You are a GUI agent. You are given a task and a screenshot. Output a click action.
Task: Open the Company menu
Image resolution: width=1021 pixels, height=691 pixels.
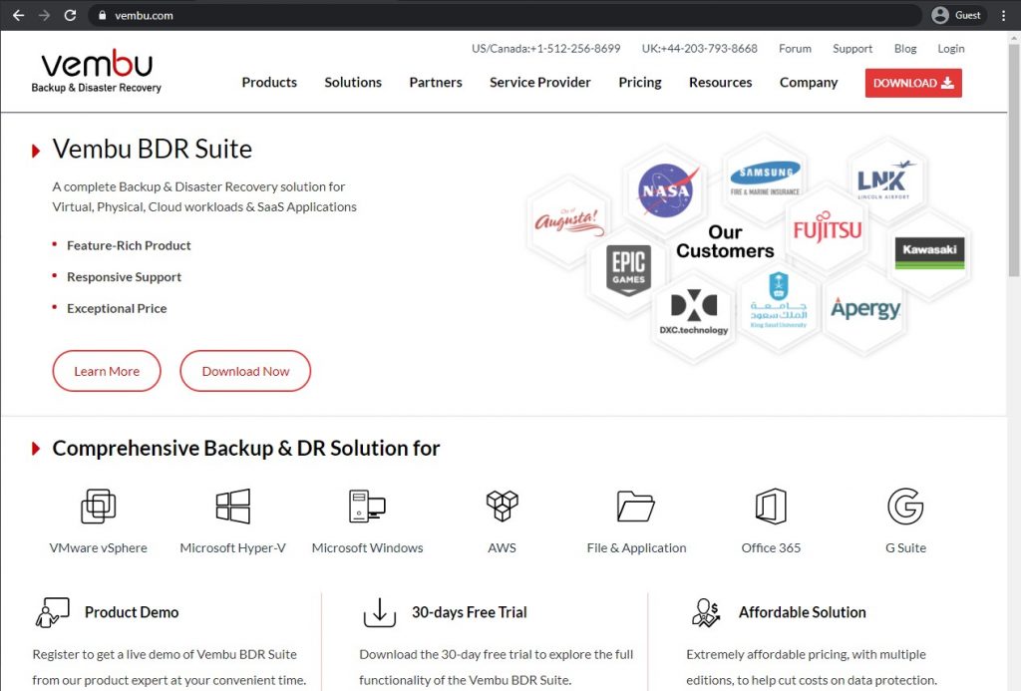[809, 82]
